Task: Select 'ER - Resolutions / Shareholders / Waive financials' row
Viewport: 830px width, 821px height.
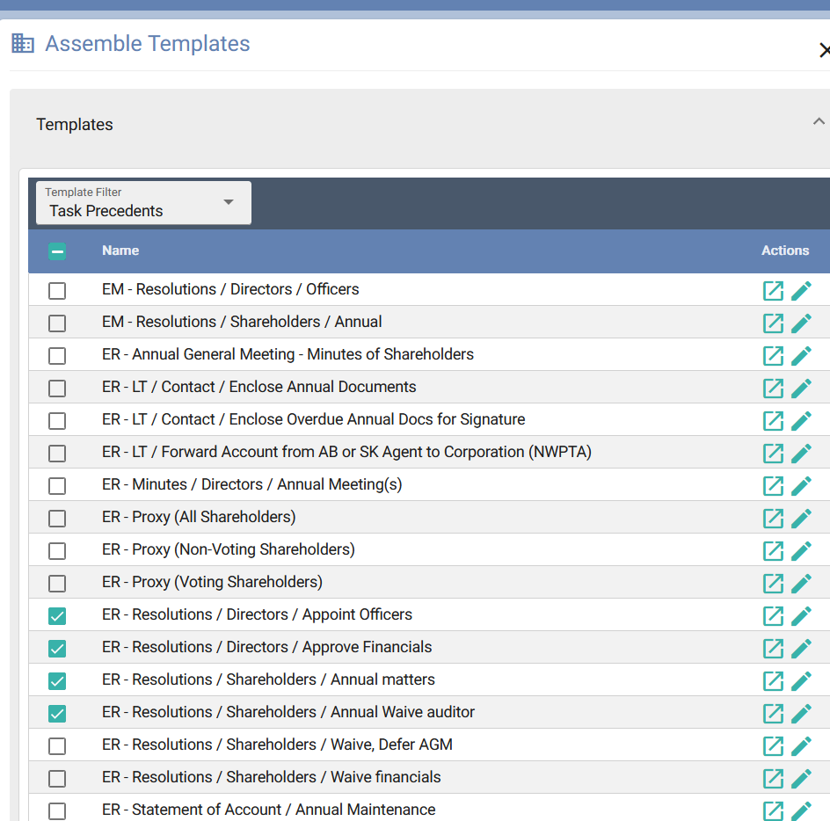Action: (x=57, y=779)
